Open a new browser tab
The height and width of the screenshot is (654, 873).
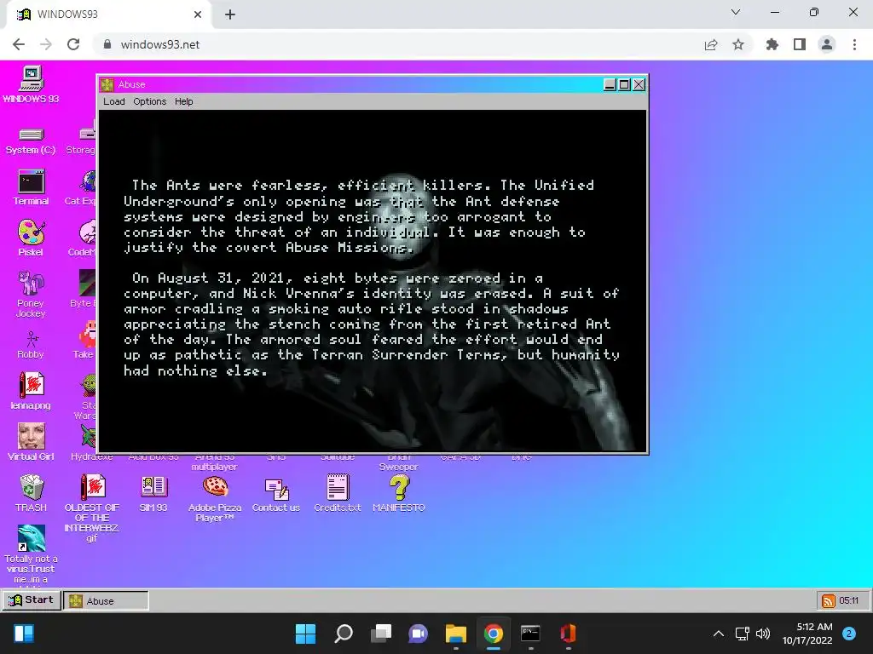point(230,14)
